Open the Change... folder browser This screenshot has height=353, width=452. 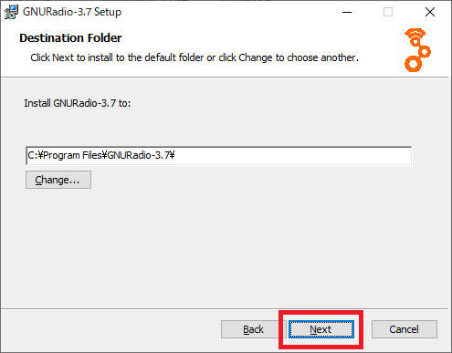tap(58, 180)
